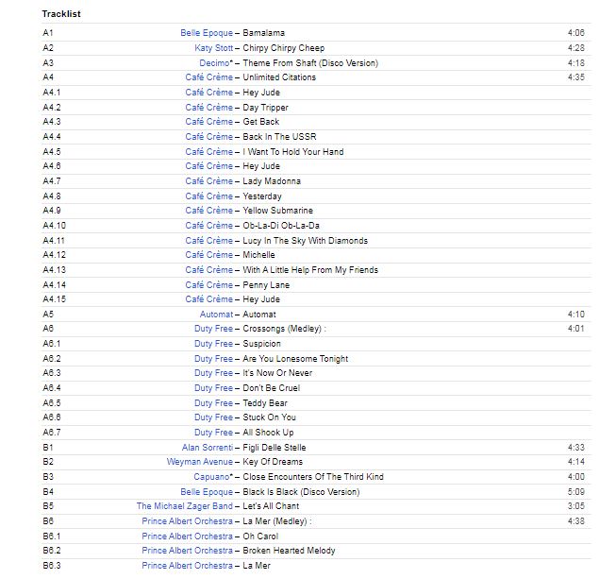The height and width of the screenshot is (579, 599).
Task: Click Belle Epoque link beside Black Is Black
Action: tap(206, 492)
